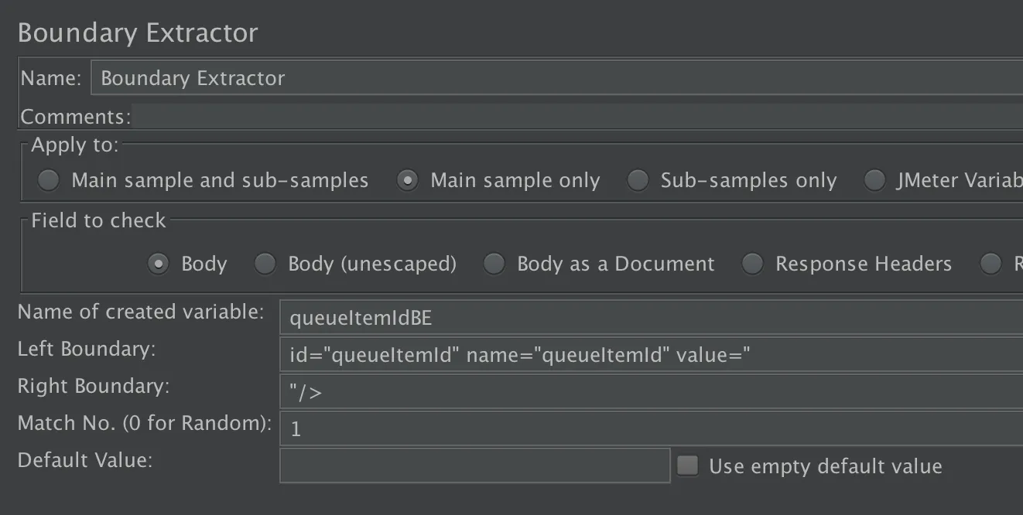Click the Field to check group label
Image resolution: width=1023 pixels, height=515 pixels.
pyautogui.click(x=98, y=220)
